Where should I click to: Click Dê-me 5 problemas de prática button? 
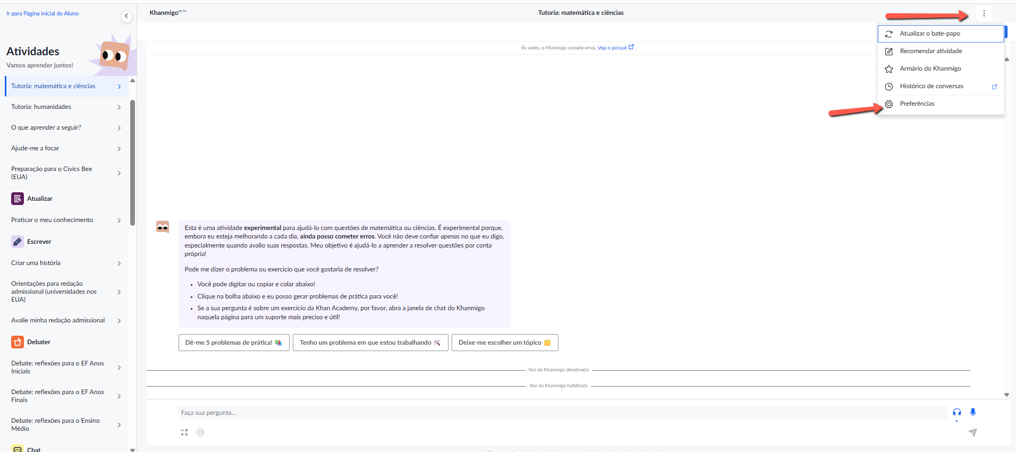pyautogui.click(x=234, y=343)
